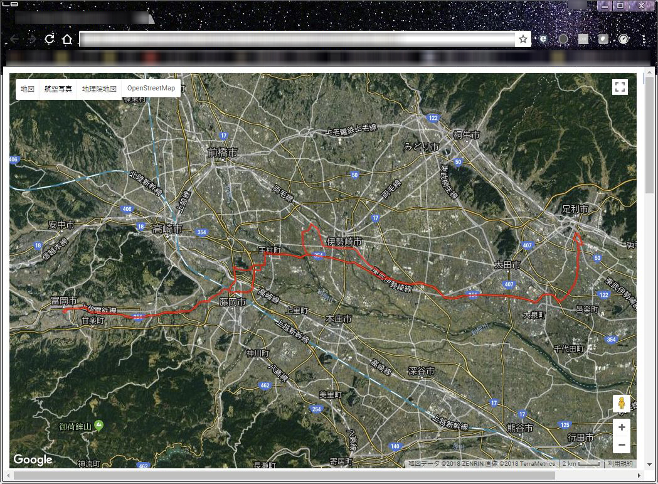Click the 行田市 city label
This screenshot has width=658, height=484.
tap(581, 438)
